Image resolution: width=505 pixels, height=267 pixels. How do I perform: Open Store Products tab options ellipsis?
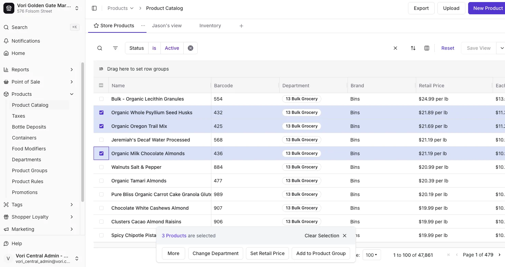click(x=143, y=26)
